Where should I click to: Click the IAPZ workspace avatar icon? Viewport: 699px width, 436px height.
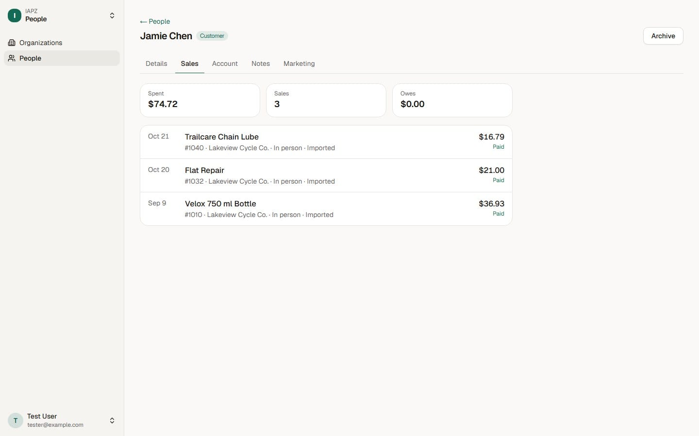(x=15, y=16)
